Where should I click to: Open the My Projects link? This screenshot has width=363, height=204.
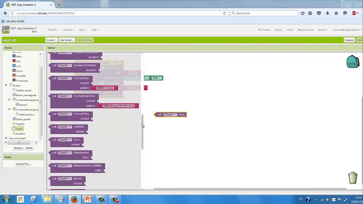264,30
